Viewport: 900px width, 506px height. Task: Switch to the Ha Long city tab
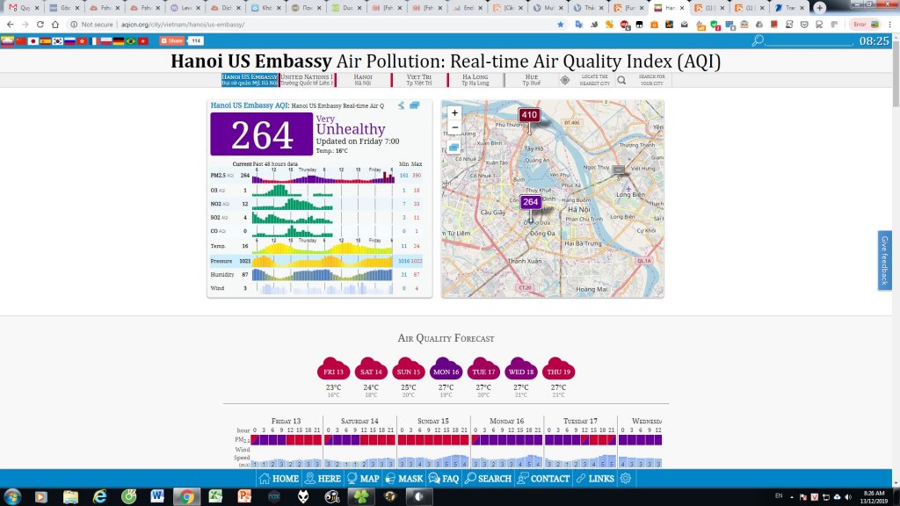[475, 80]
